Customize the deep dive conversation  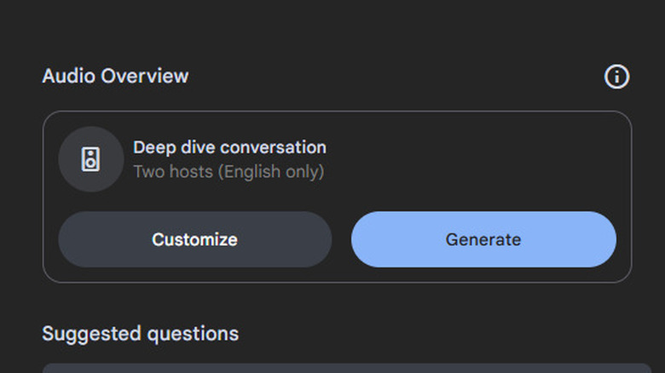pyautogui.click(x=194, y=239)
